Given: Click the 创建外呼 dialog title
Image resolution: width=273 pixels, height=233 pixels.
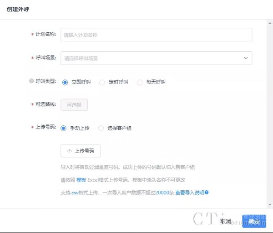Looking at the screenshot, I should pos(18,10).
